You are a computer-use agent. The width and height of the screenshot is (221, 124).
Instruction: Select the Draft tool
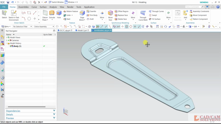point(90,19)
